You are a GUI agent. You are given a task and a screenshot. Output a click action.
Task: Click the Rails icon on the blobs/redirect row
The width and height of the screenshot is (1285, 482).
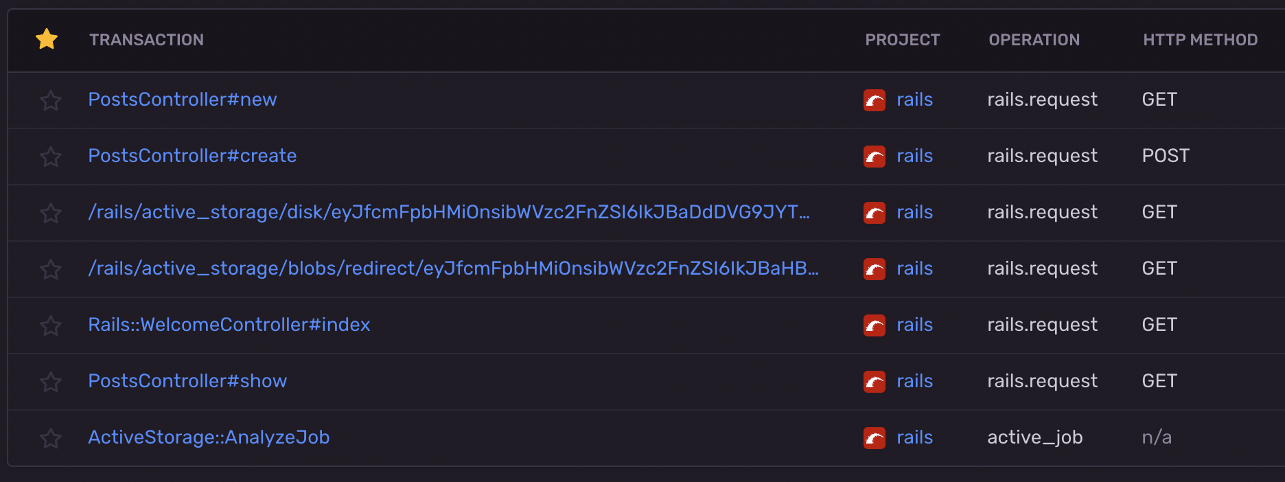tap(874, 269)
